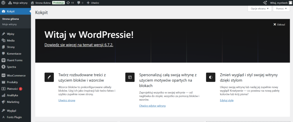This screenshot has width=293, height=122.
Task: Click the Utwórz stronę link
Action: click(67, 100)
